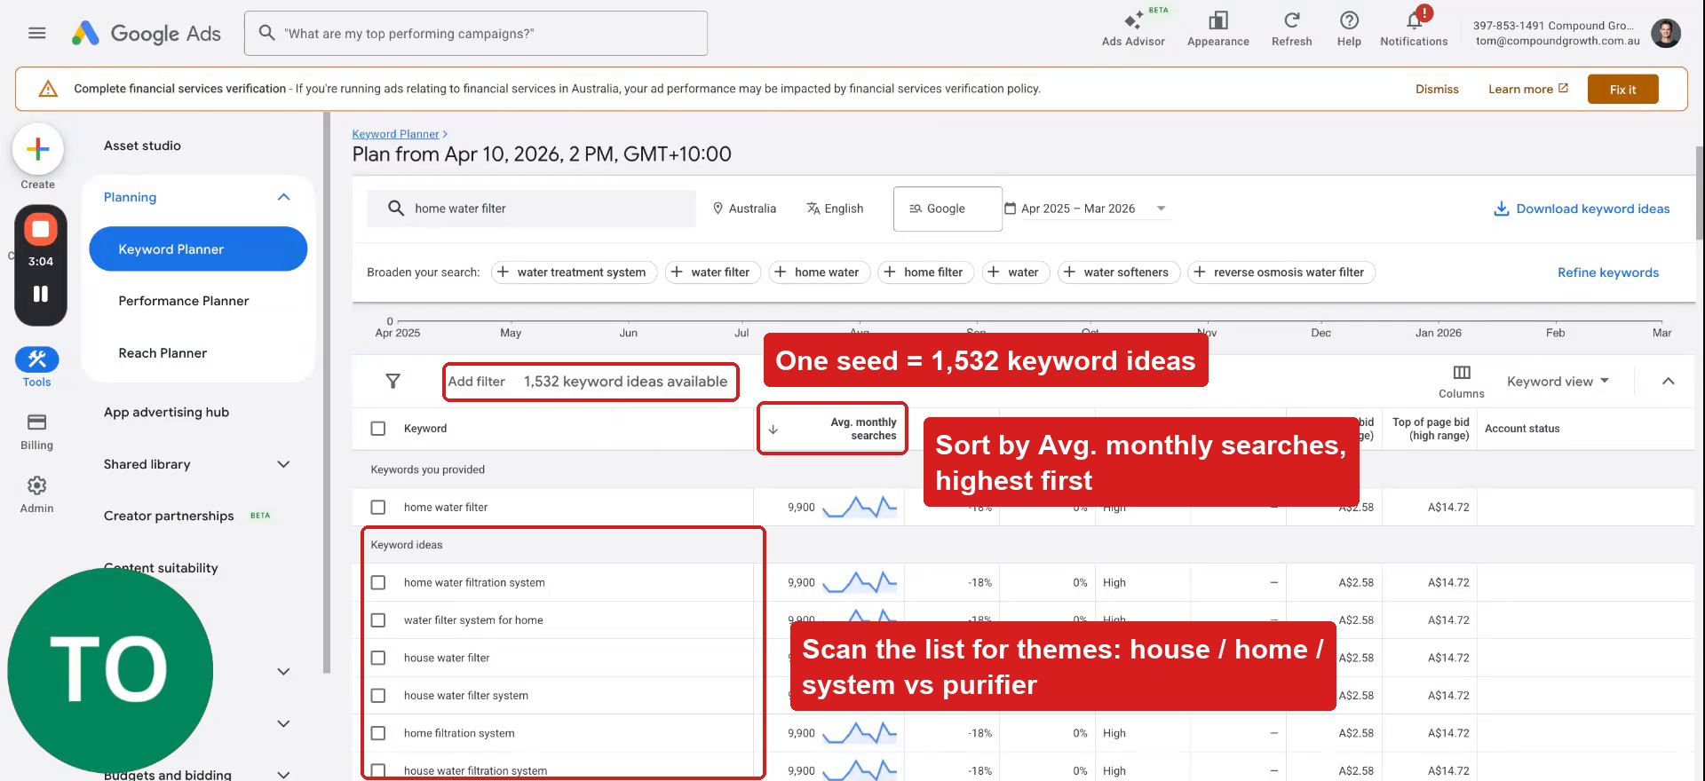Expand Shared library section
The image size is (1705, 781).
pyautogui.click(x=283, y=464)
